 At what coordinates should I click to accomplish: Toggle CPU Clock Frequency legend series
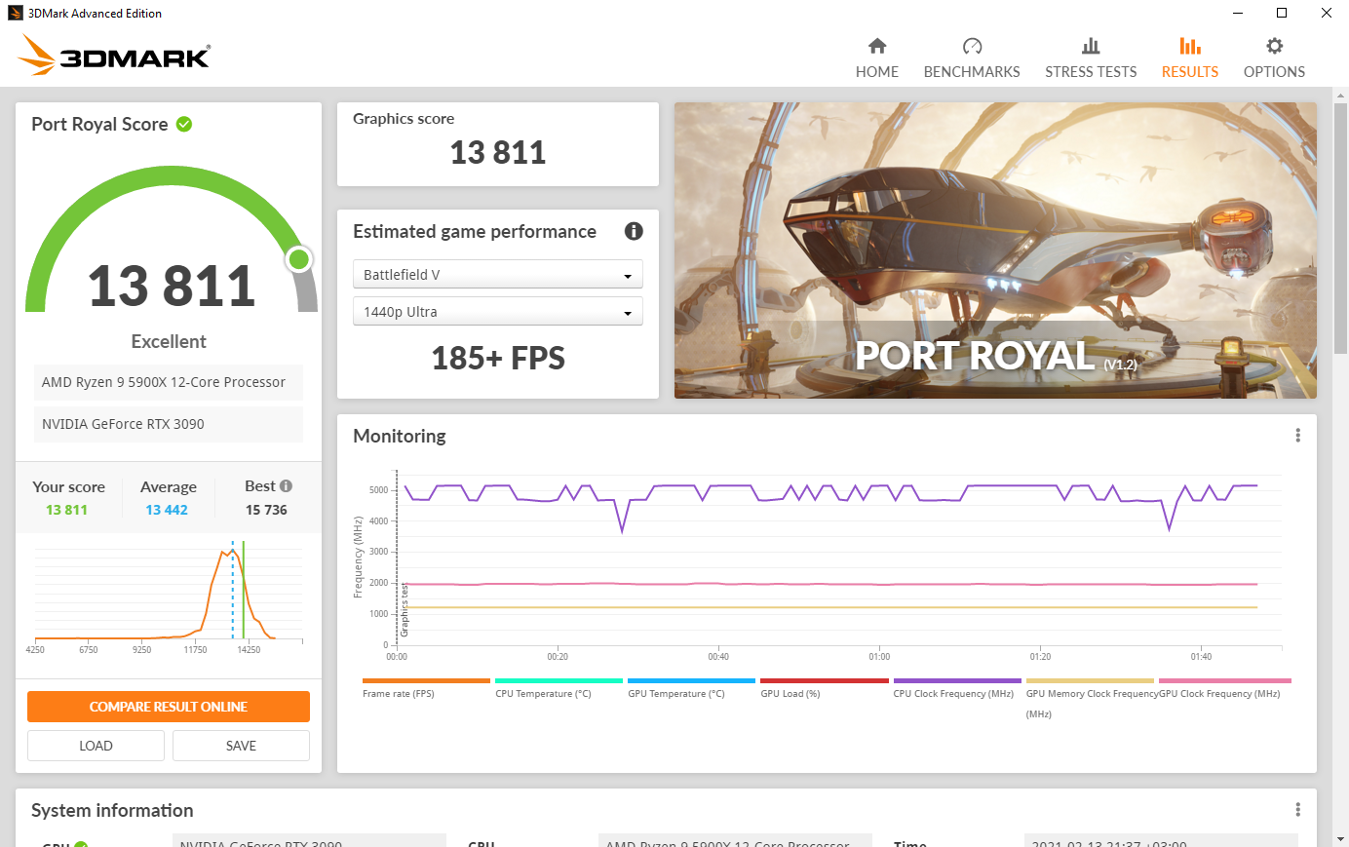coord(957,687)
